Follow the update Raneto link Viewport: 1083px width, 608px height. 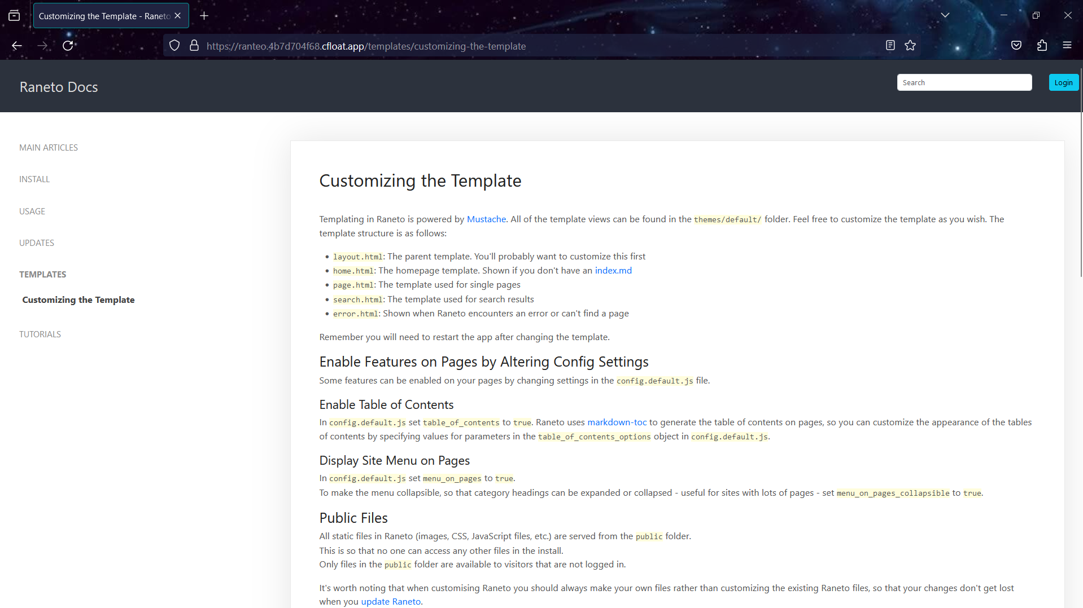(391, 602)
